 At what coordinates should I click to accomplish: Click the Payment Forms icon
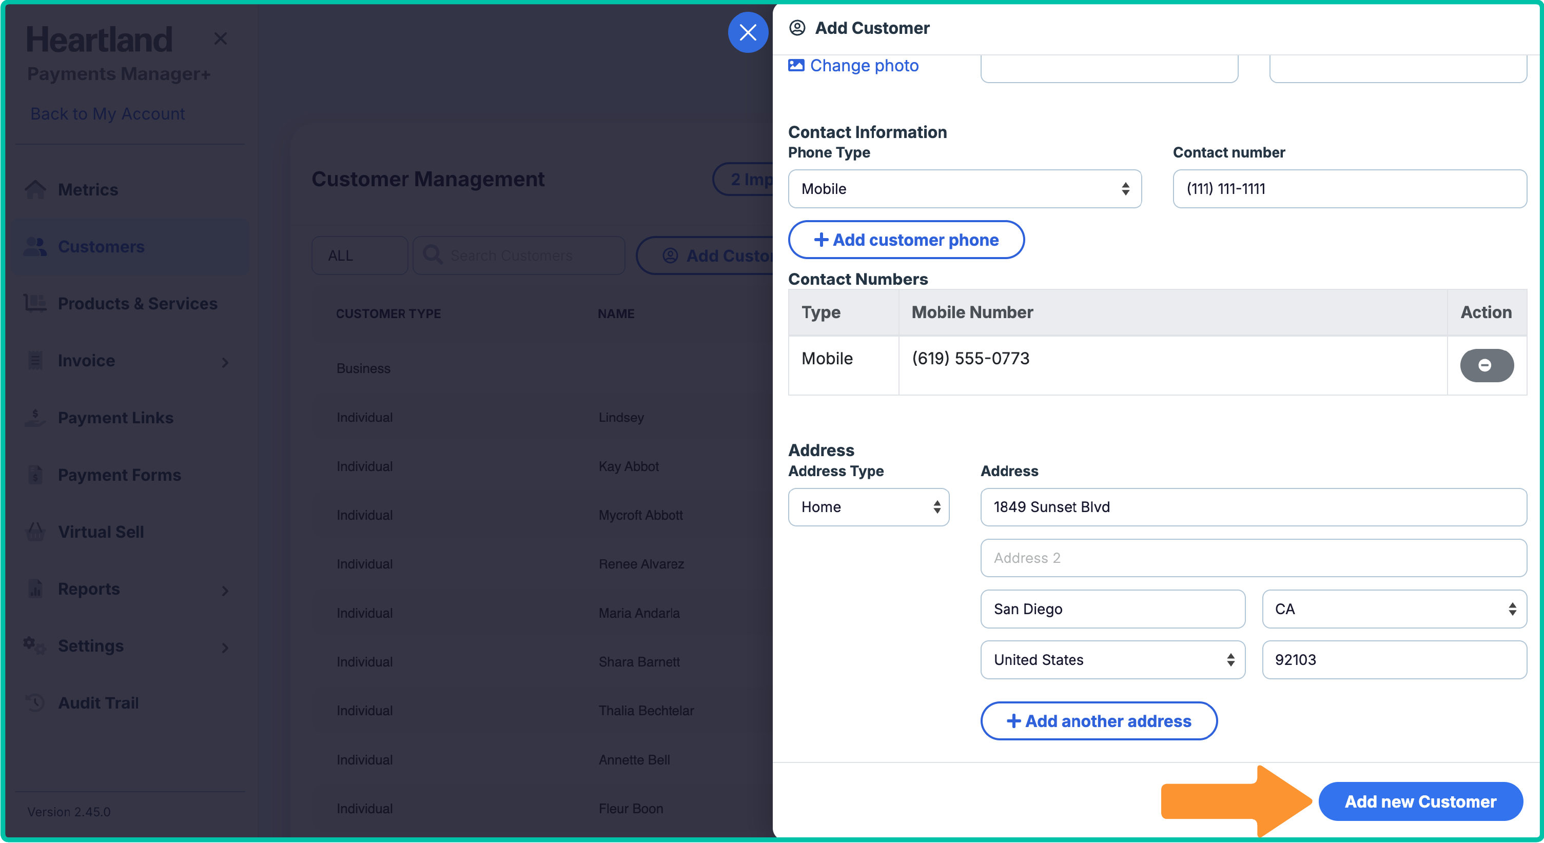pyautogui.click(x=35, y=475)
